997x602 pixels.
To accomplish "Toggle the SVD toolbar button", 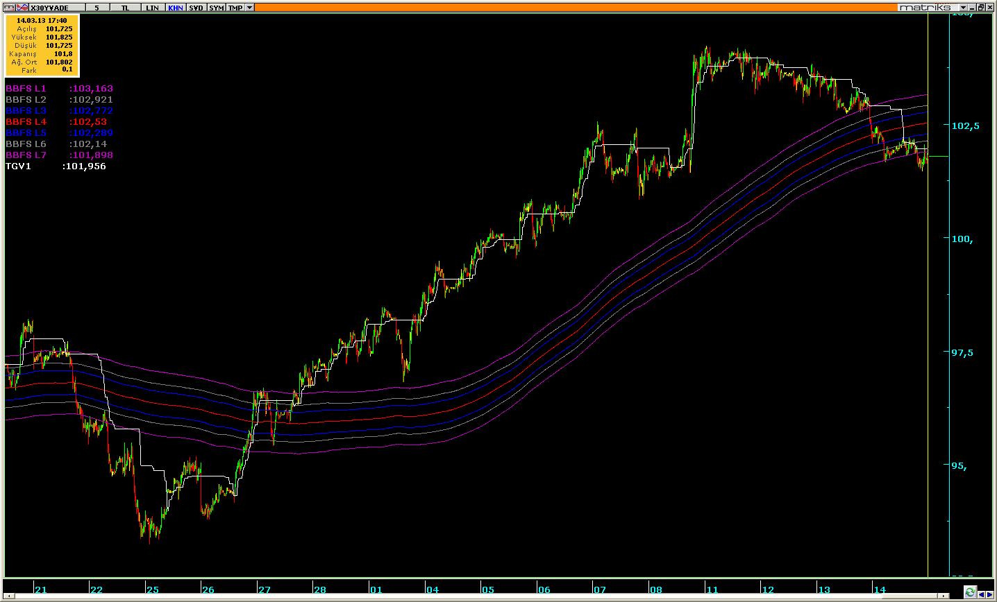I will [x=196, y=8].
